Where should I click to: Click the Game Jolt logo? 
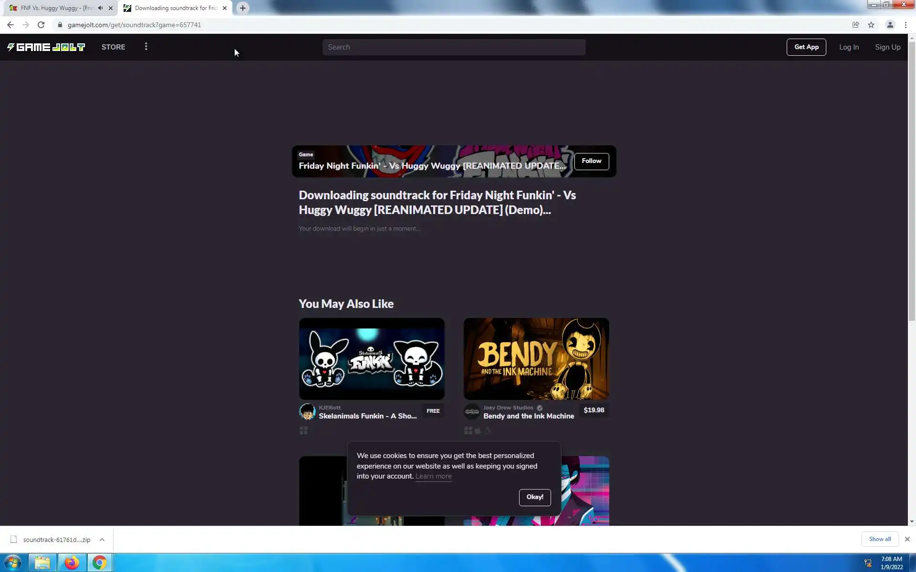pos(46,47)
